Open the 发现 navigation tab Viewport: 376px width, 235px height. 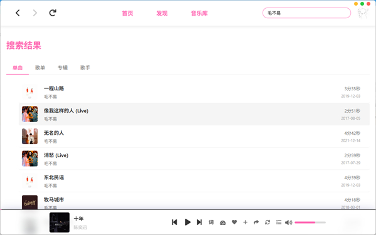pos(162,13)
